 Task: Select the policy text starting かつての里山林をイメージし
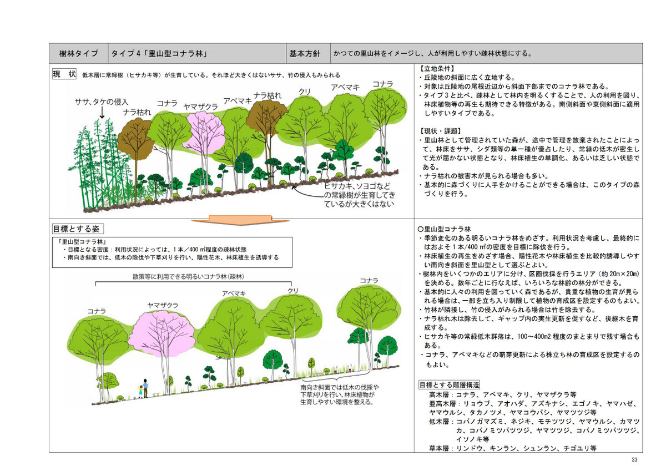(x=433, y=54)
